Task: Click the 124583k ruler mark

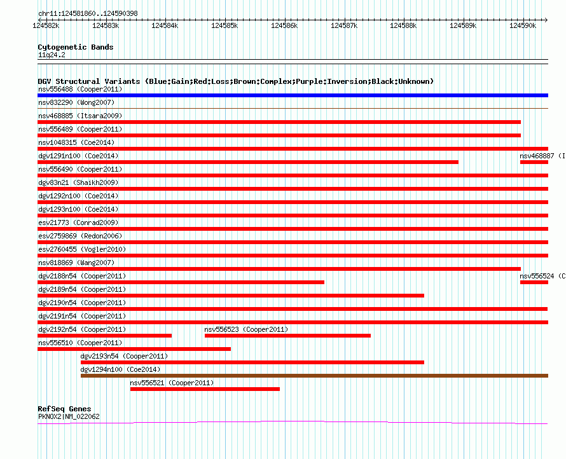Action: point(106,25)
